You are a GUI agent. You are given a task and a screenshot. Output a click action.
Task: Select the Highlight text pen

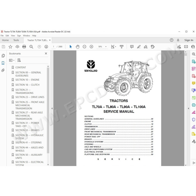[139, 47]
